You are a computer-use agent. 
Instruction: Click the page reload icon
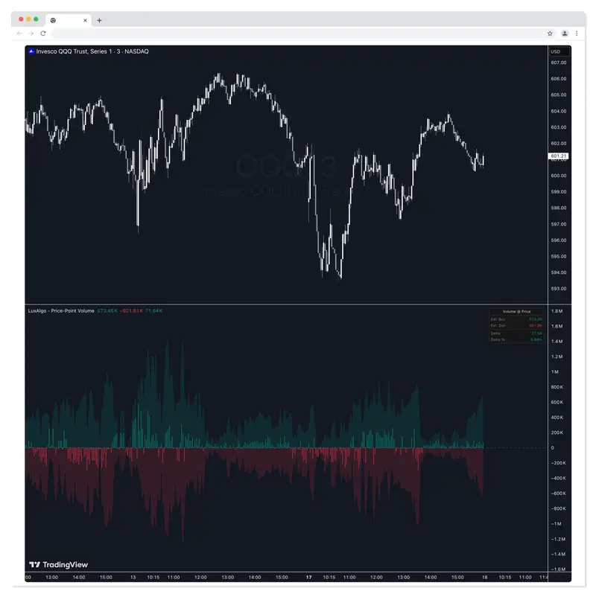coord(44,33)
